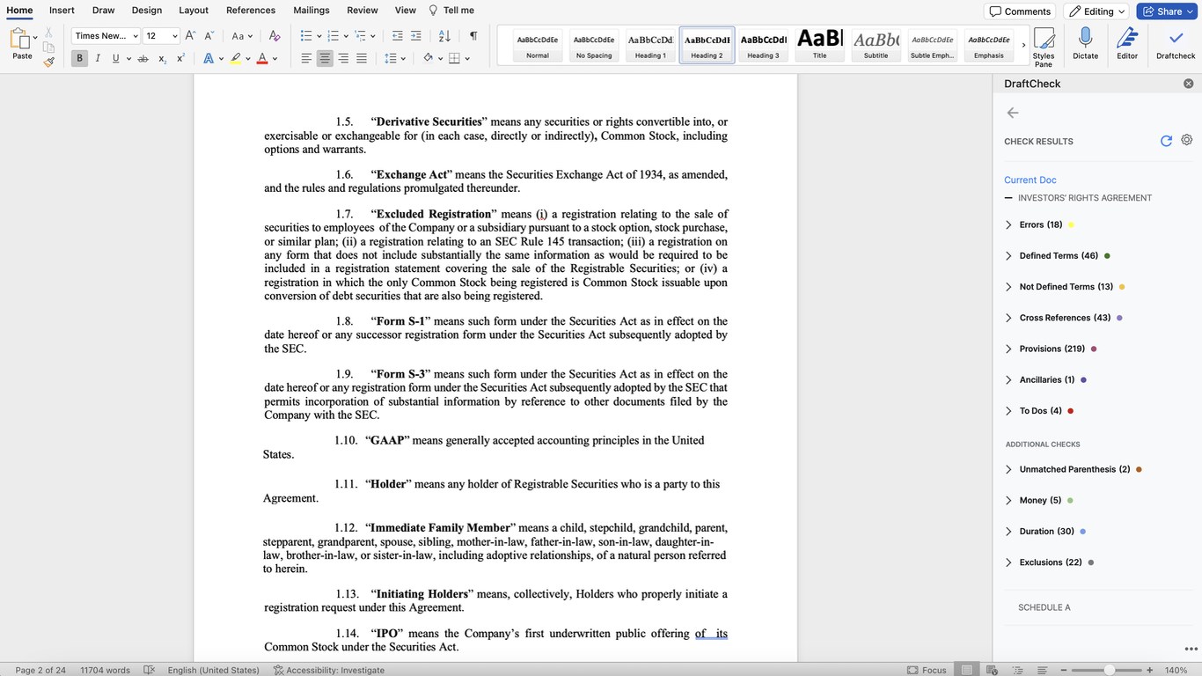The image size is (1202, 676).
Task: Expand the Cross References (43) section
Action: coord(1008,318)
